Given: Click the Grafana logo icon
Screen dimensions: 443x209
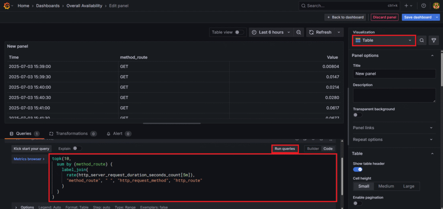Looking at the screenshot, I should (7, 6).
